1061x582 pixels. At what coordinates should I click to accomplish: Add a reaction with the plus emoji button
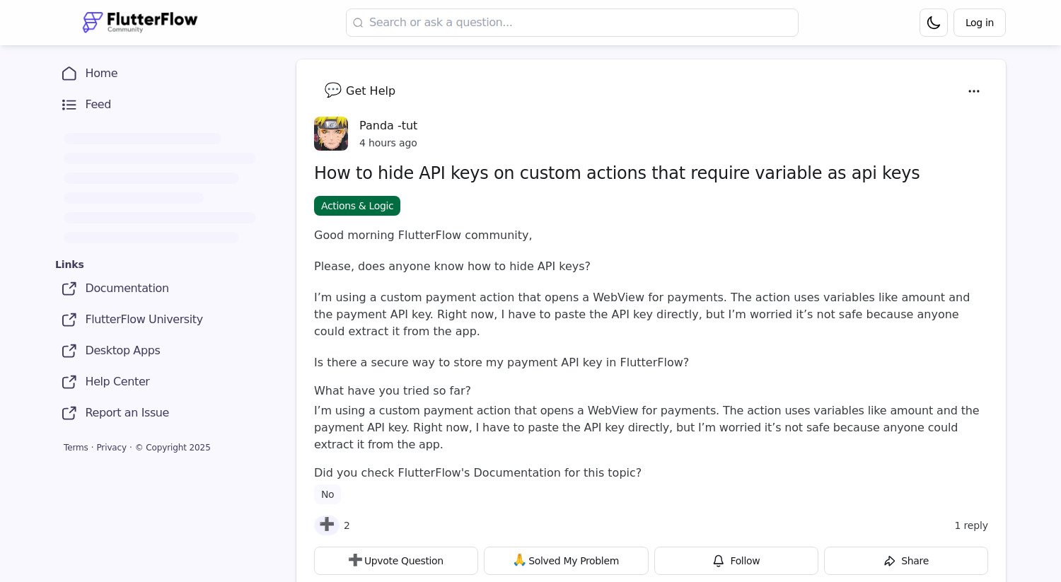[326, 525]
